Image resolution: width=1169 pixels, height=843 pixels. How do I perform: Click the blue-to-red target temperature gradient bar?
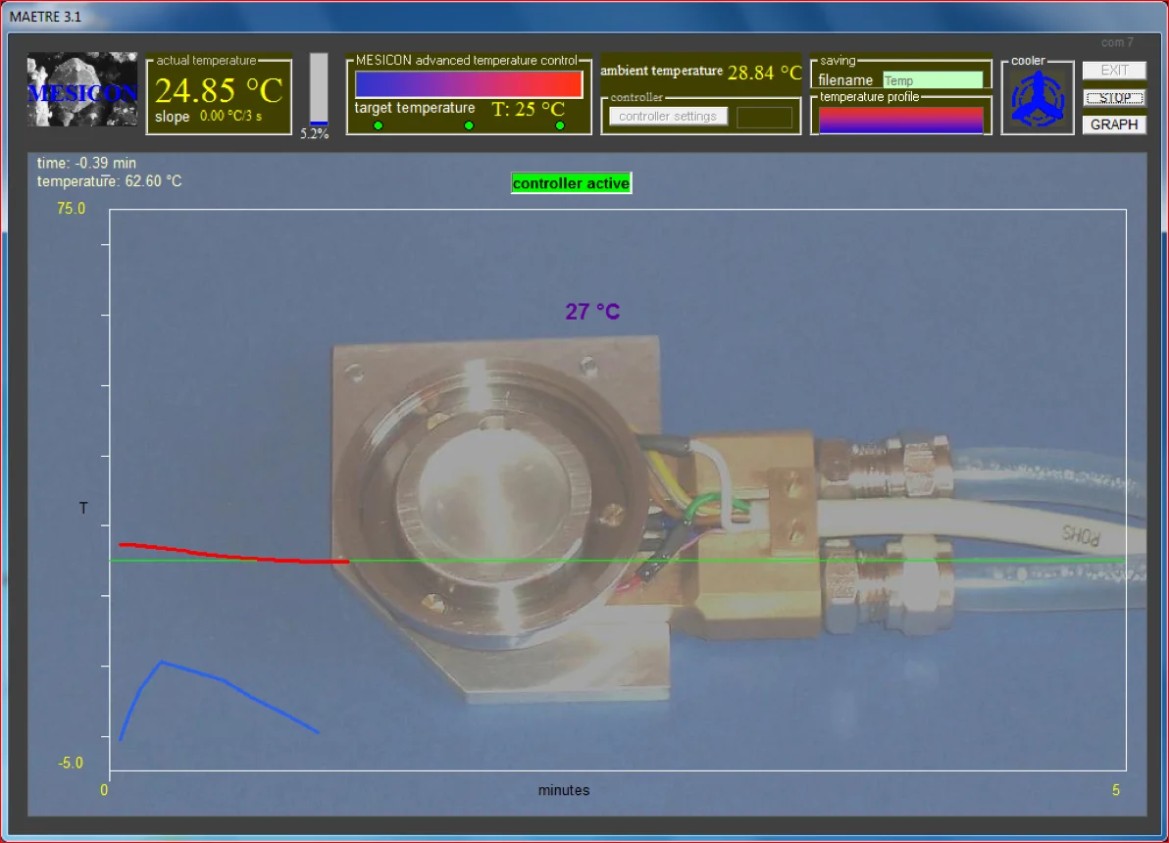pos(469,84)
